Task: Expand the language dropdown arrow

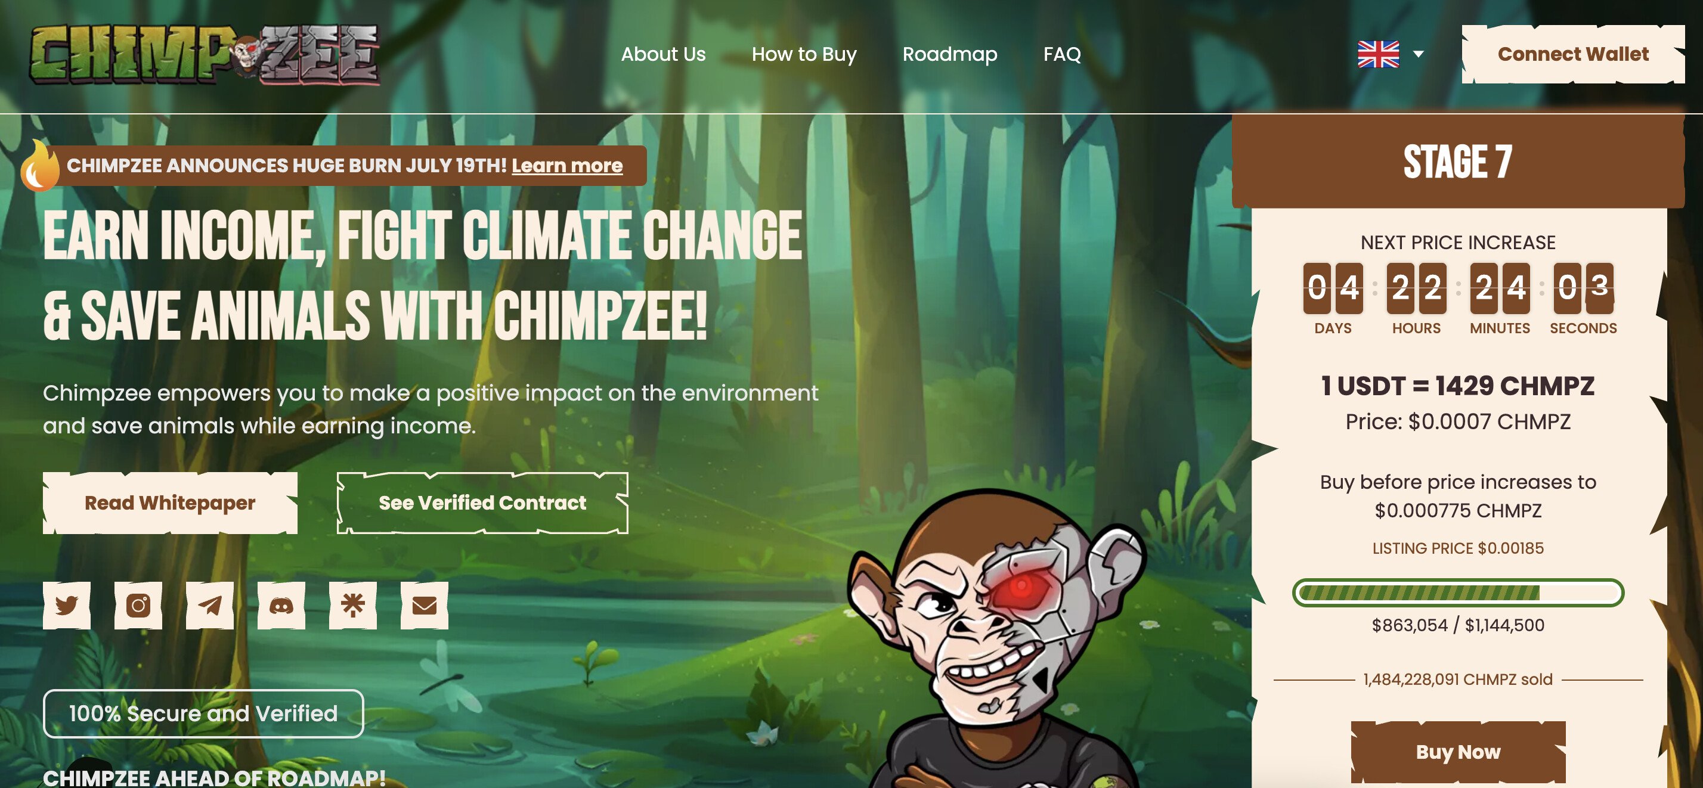Action: [x=1418, y=54]
